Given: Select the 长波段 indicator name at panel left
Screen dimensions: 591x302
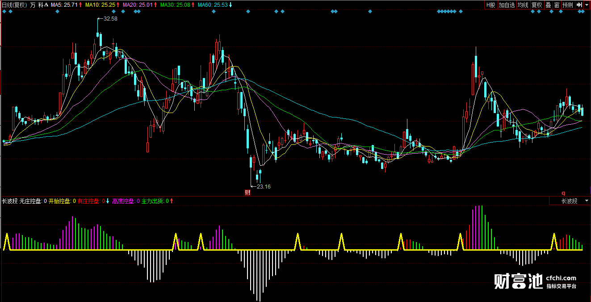Looking at the screenshot, I should (10, 201).
